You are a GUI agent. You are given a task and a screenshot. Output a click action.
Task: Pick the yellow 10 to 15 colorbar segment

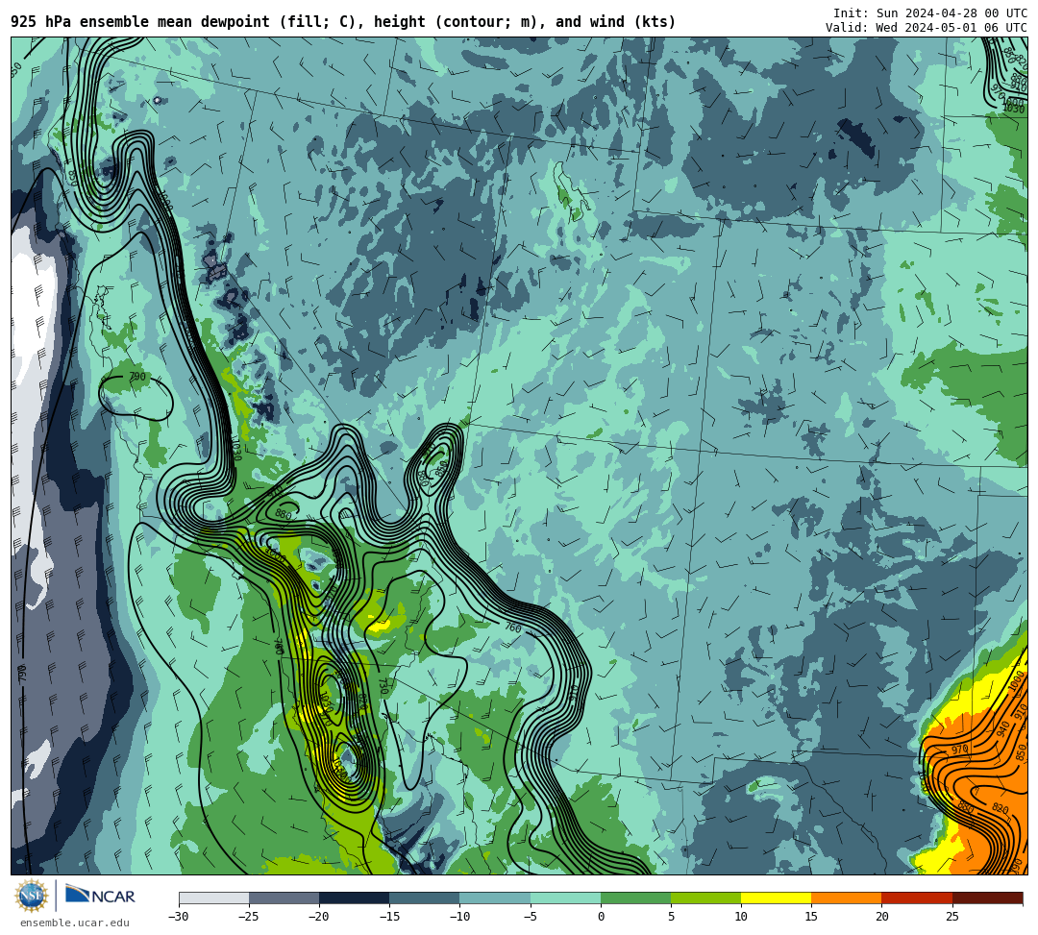[776, 898]
